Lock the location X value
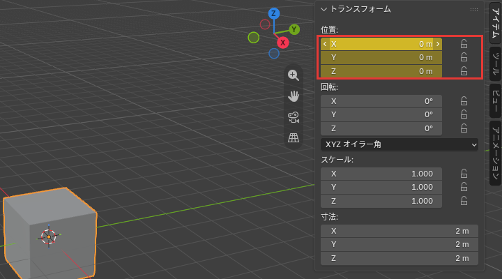Image resolution: width=502 pixels, height=279 pixels. [x=464, y=44]
